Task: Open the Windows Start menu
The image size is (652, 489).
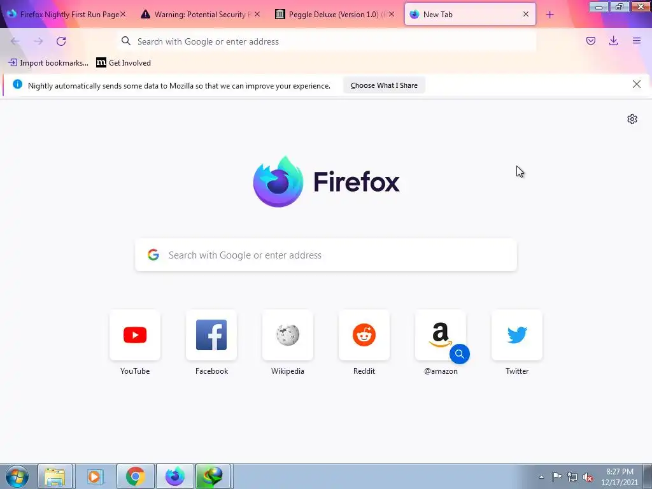Action: (x=17, y=476)
